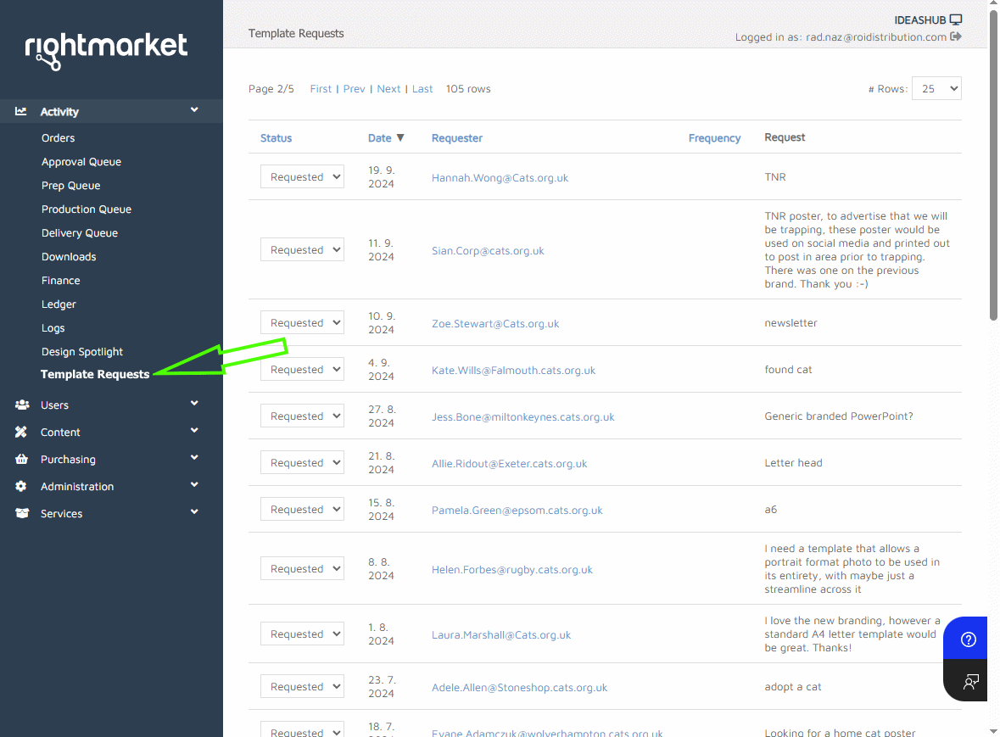This screenshot has width=1000, height=737.
Task: Open status dropdown for Pamela.Green request
Action: (x=302, y=510)
